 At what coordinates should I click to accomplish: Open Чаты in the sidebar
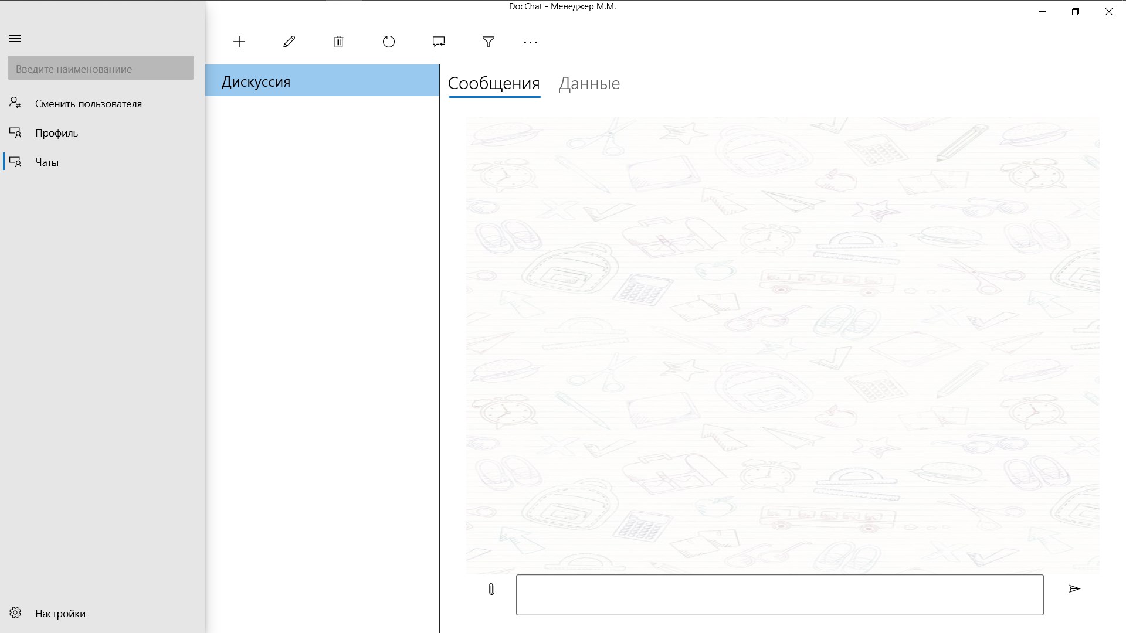pyautogui.click(x=46, y=162)
